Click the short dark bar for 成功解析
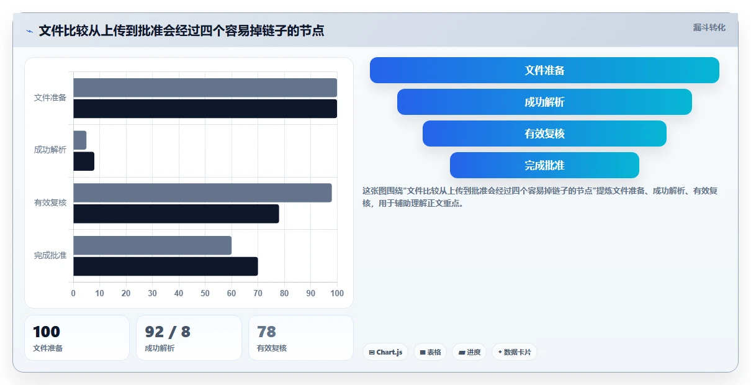Viewport: 751px width, 385px height. pyautogui.click(x=84, y=161)
